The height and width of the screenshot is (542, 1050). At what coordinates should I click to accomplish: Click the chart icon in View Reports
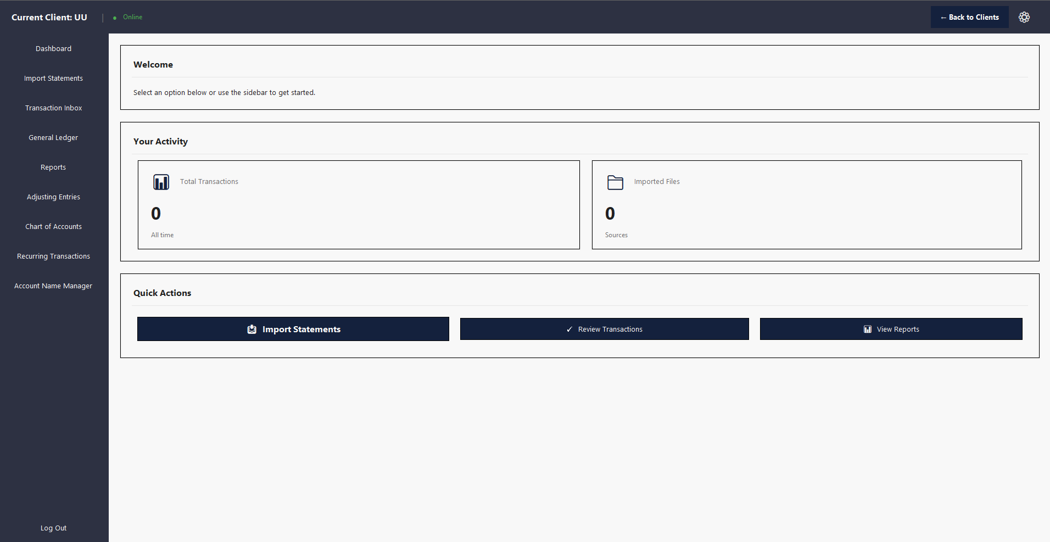pos(868,329)
